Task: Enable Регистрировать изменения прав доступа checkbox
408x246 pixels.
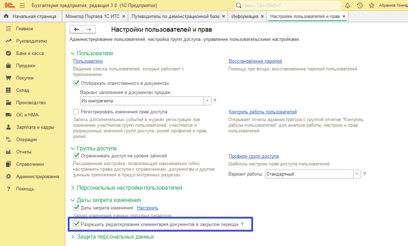Action: click(x=76, y=112)
